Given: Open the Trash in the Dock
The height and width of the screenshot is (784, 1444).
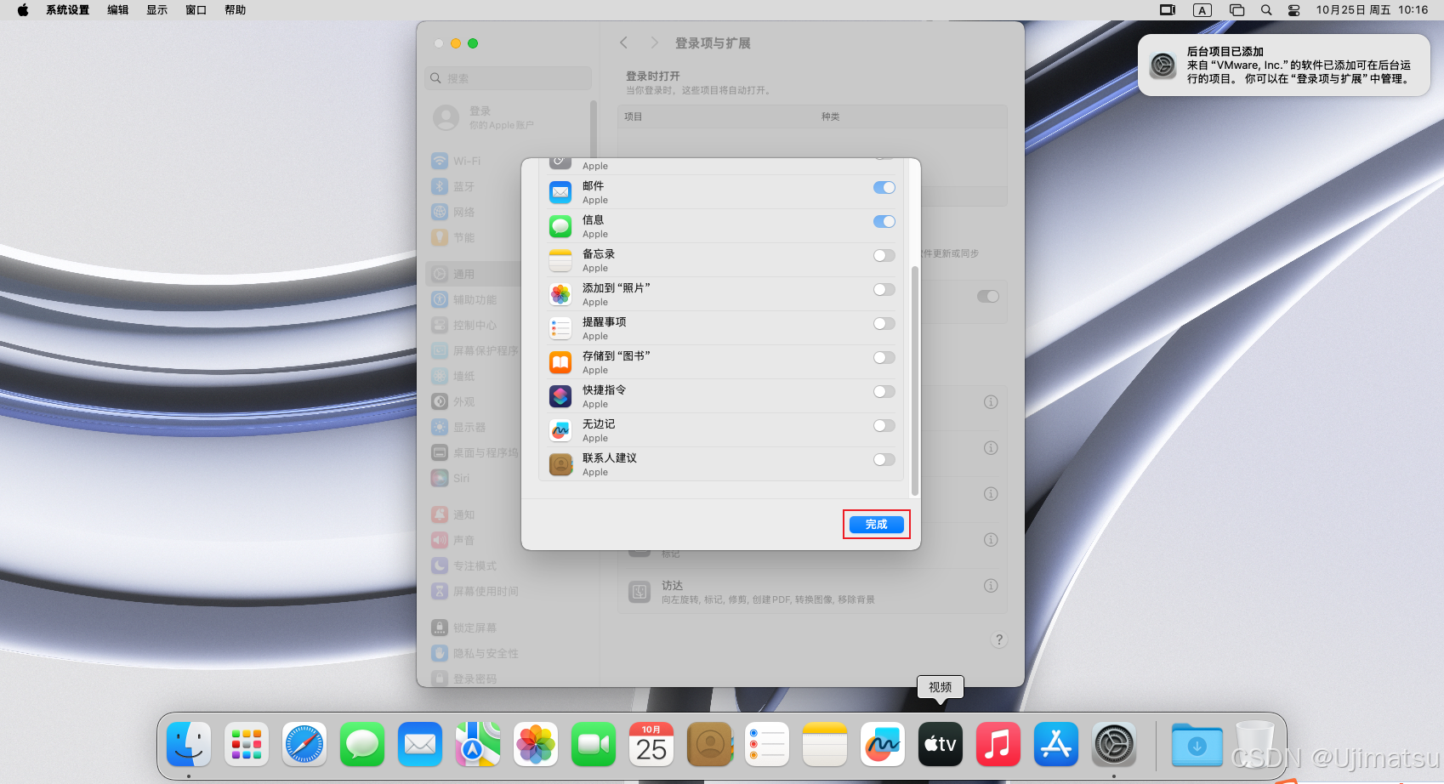Looking at the screenshot, I should (x=1255, y=744).
